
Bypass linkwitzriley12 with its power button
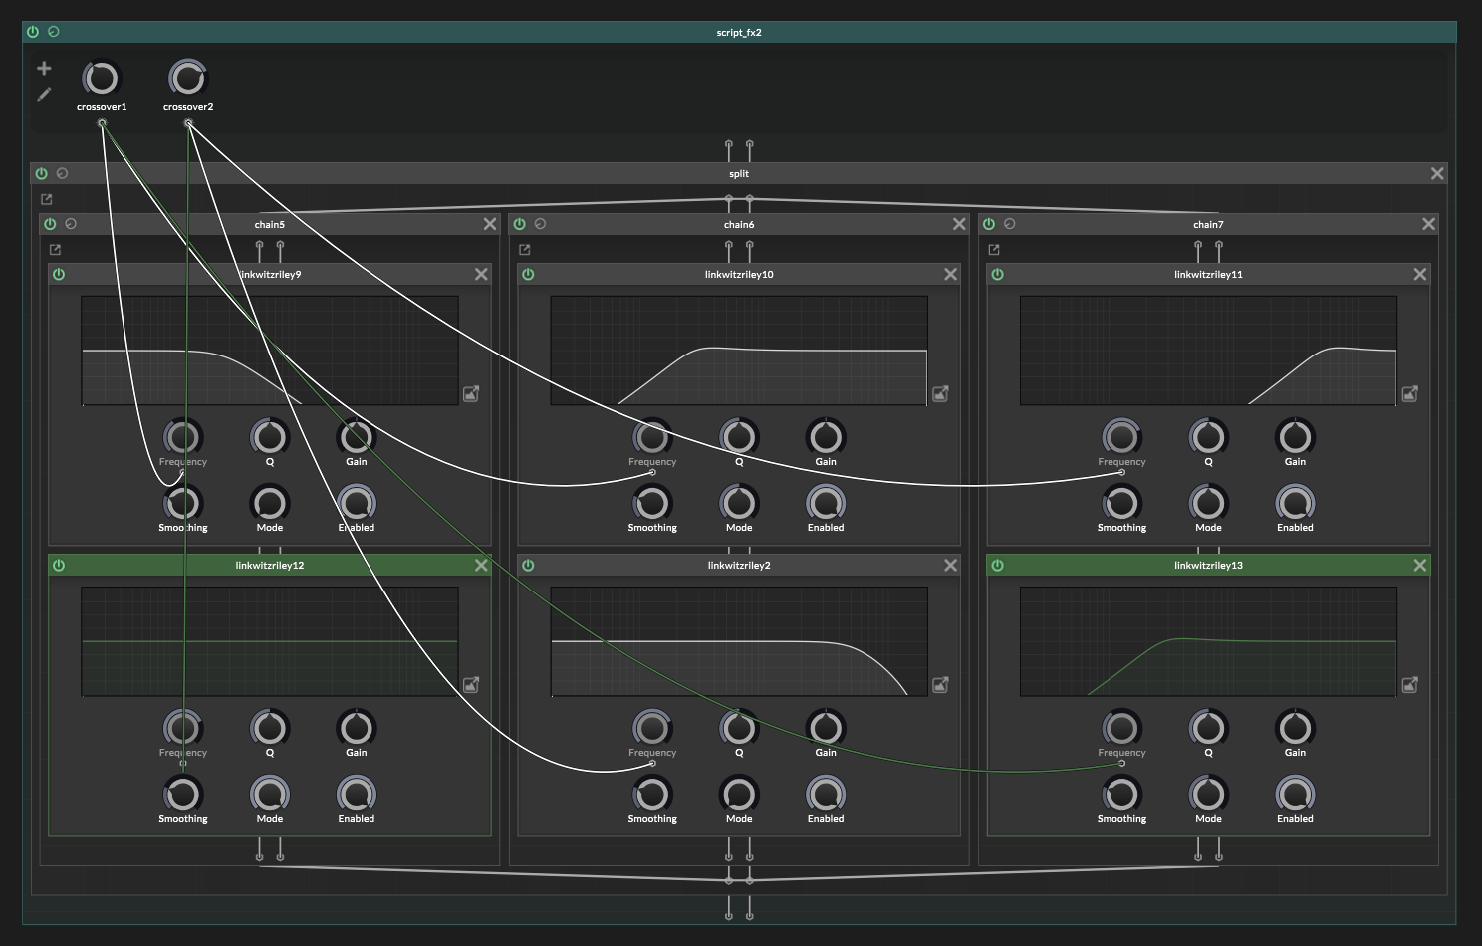pos(59,565)
